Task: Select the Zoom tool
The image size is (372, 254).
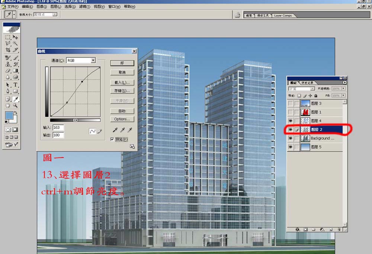Action: click(15, 105)
